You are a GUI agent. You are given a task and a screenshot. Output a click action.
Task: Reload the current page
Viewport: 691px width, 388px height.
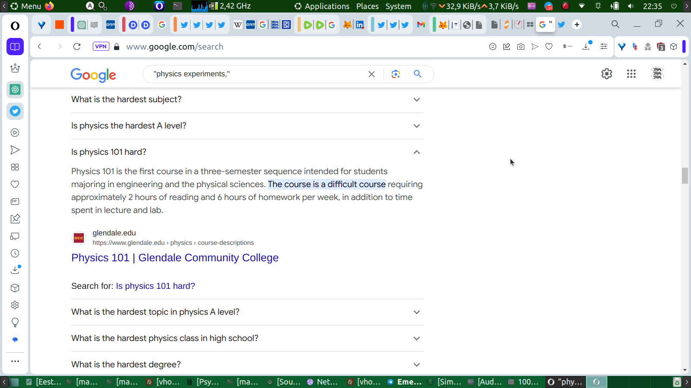(77, 47)
